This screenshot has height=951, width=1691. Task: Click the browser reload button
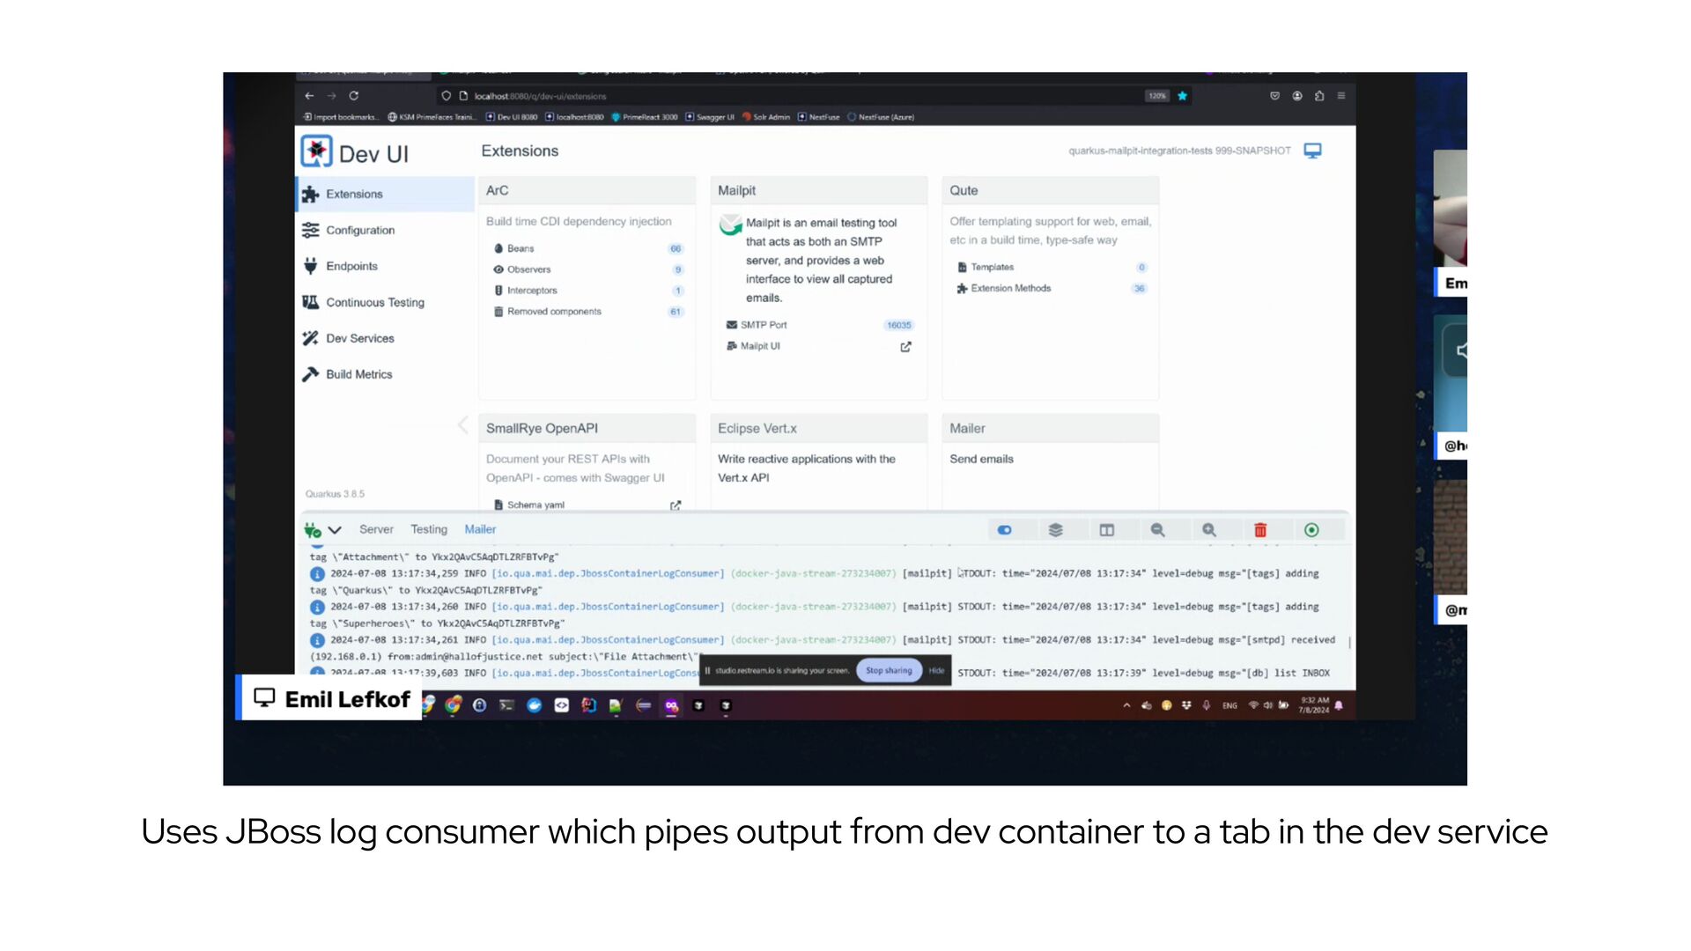[x=354, y=96]
